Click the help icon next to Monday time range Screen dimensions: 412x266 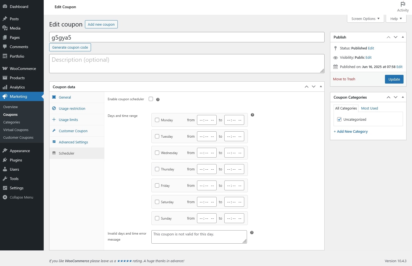point(252,115)
